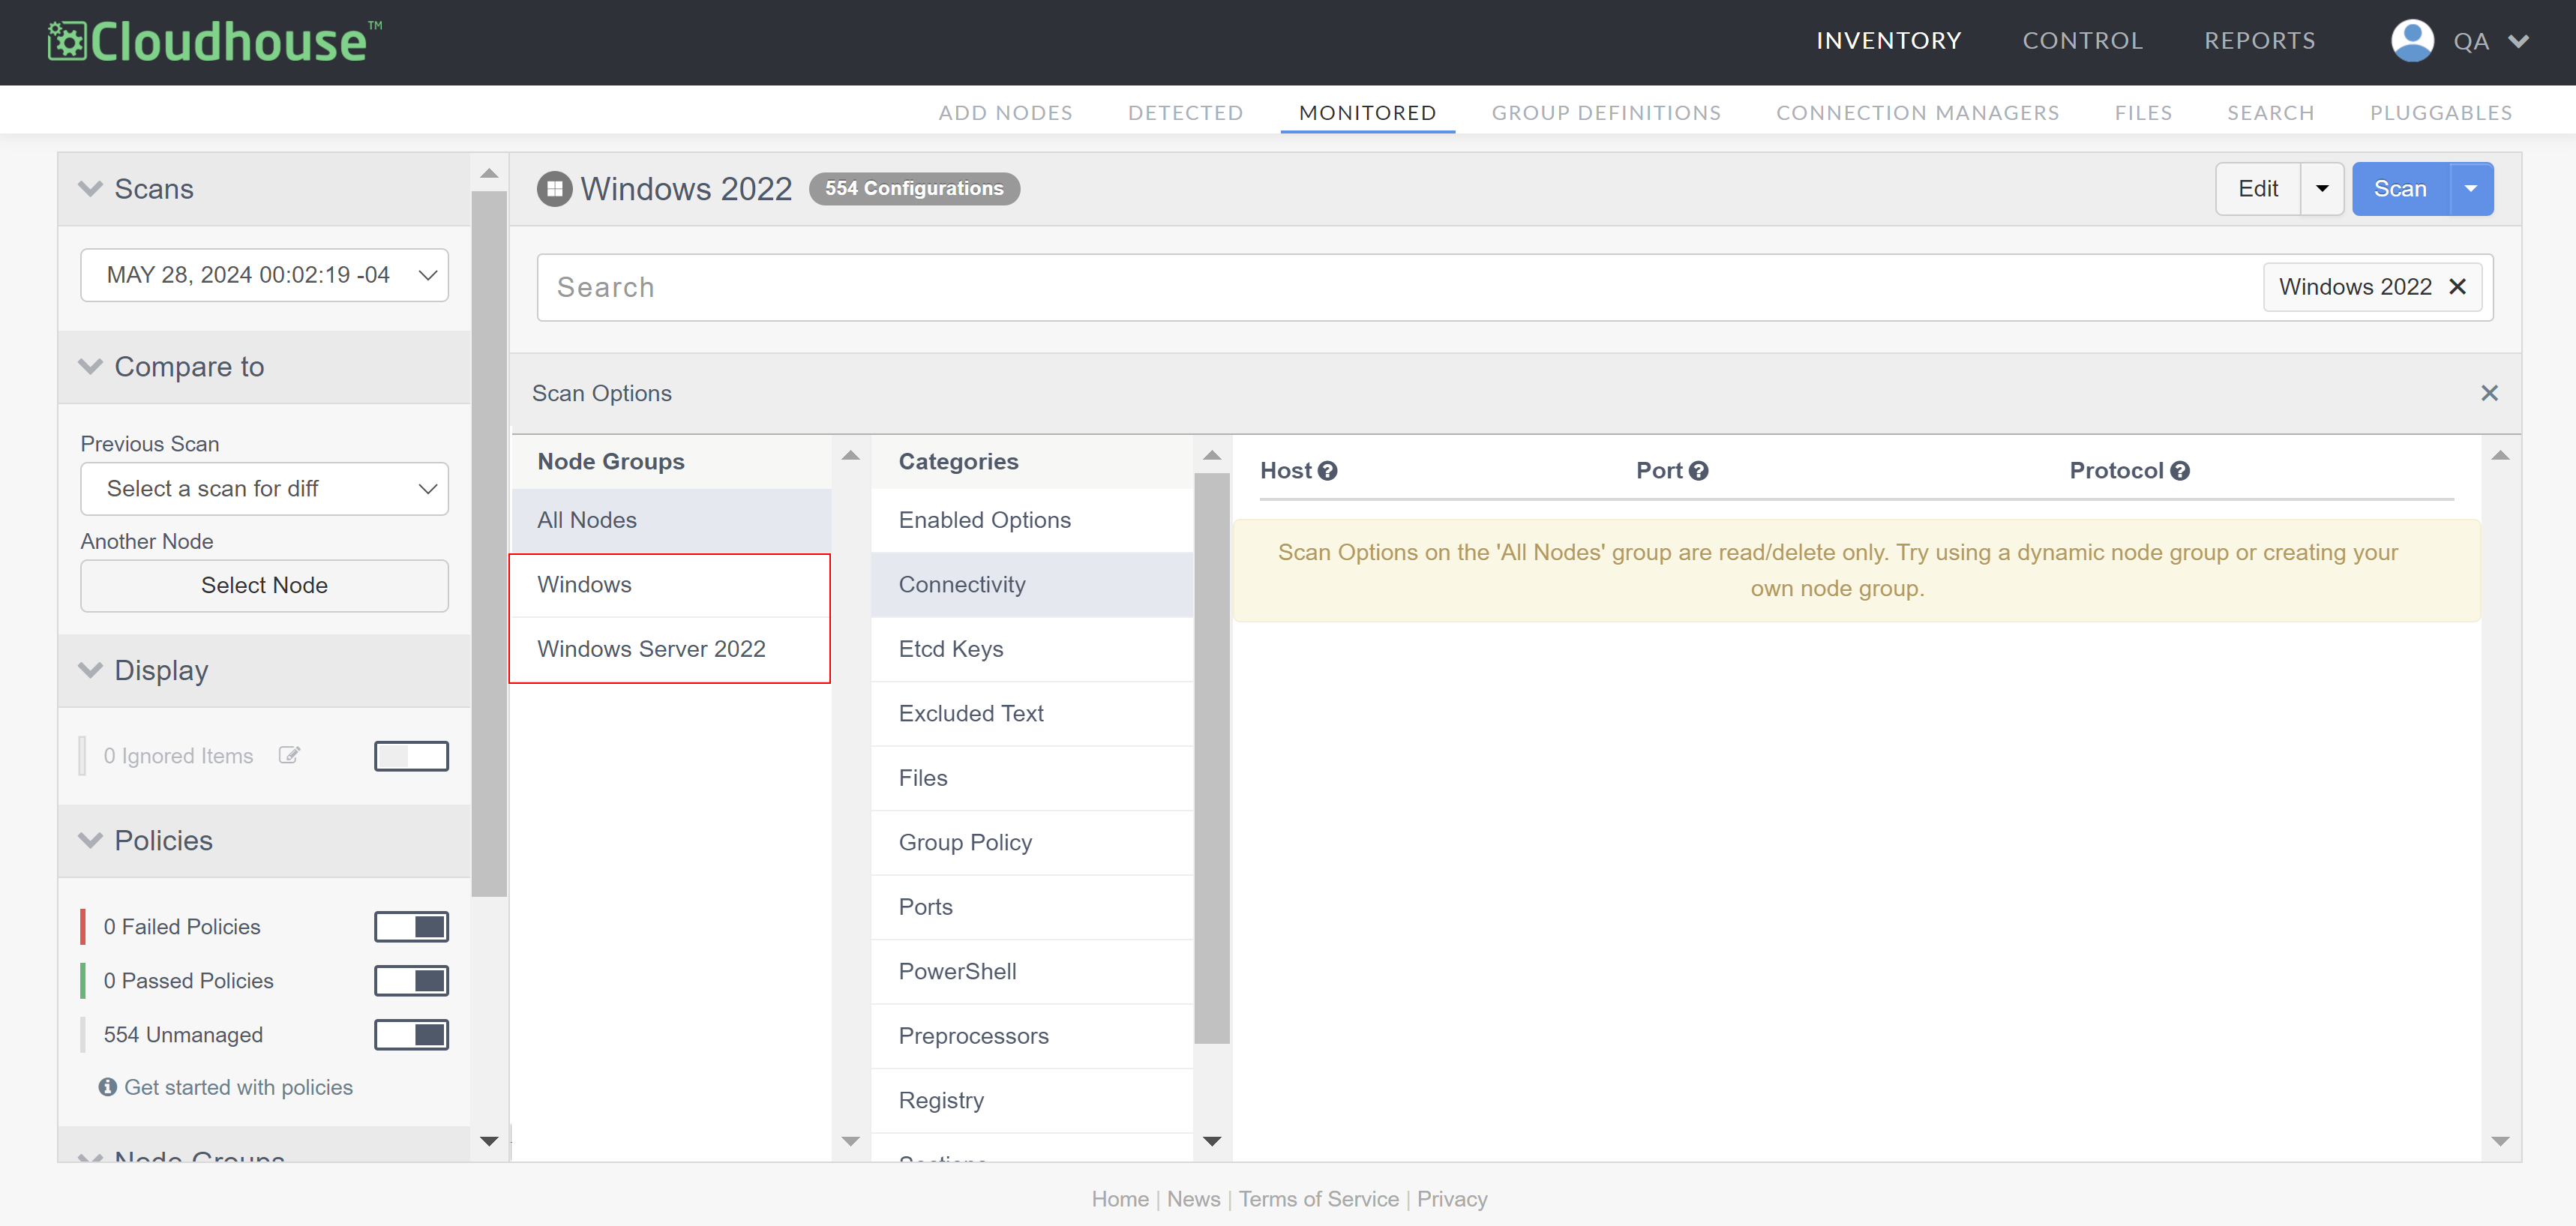The width and height of the screenshot is (2576, 1226).
Task: Toggle the Failed Policies switch
Action: click(x=411, y=927)
